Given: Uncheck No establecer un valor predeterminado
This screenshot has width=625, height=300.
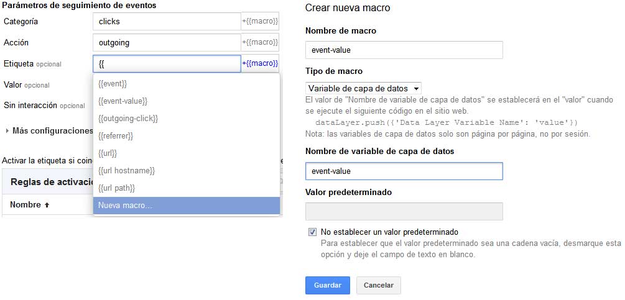Looking at the screenshot, I should point(312,232).
